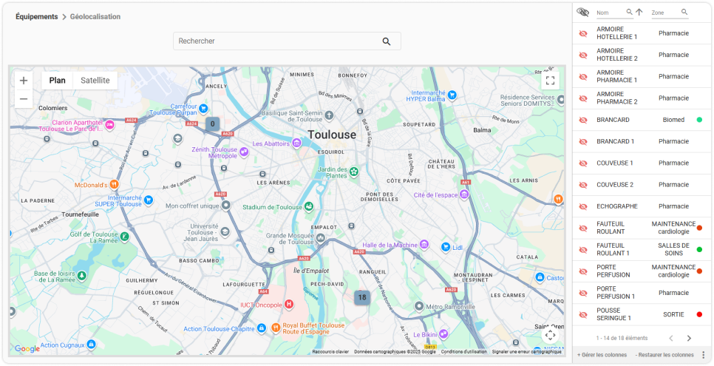
Task: Toggle visibility of BRANCARD Biomed row
Action: [583, 120]
